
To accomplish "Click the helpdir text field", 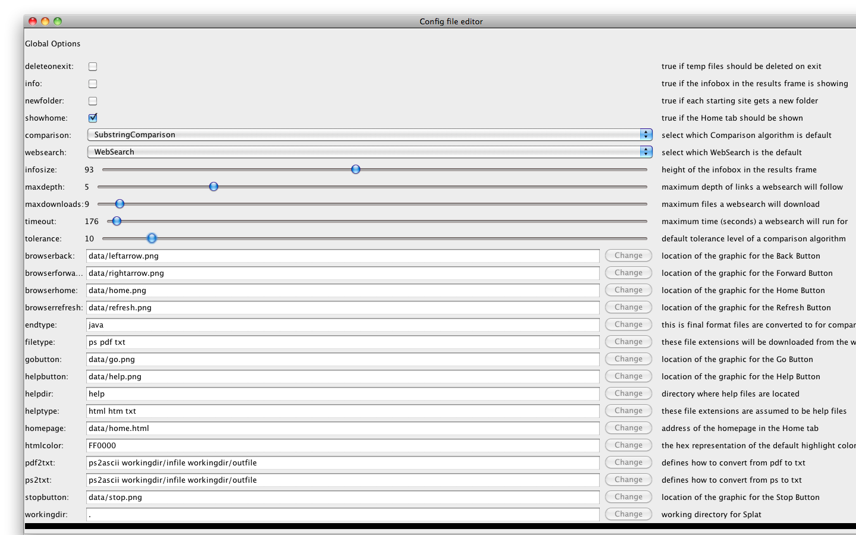I will point(343,394).
